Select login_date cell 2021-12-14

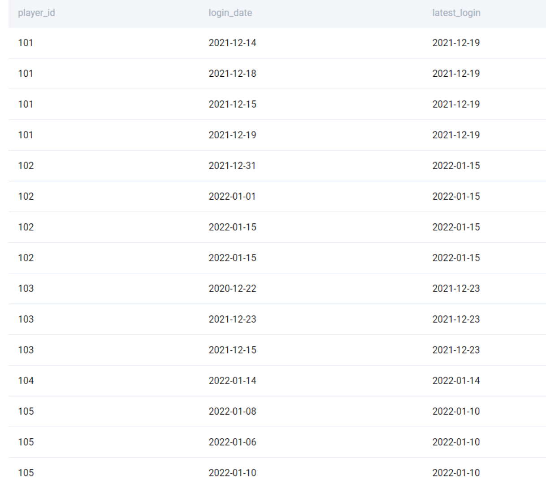point(233,43)
